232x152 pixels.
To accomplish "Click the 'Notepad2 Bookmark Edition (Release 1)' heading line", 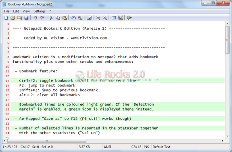I will (89, 29).
